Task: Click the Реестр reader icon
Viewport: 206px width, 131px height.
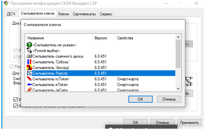Action: tap(29, 73)
